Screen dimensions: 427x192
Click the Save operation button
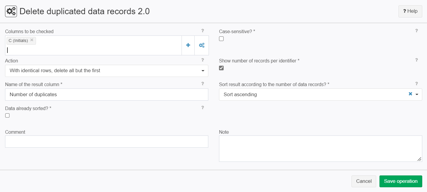point(401,181)
